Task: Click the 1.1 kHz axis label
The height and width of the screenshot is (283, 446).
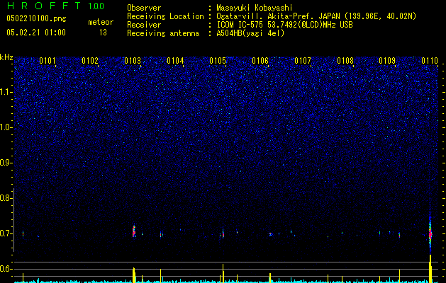Action: point(6,92)
